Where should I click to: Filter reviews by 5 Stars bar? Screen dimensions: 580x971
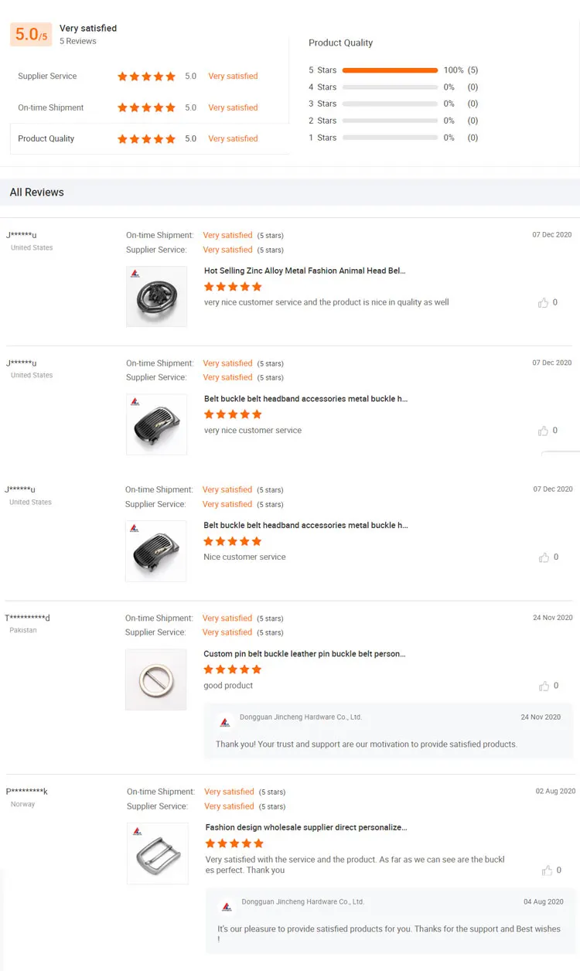coord(390,70)
